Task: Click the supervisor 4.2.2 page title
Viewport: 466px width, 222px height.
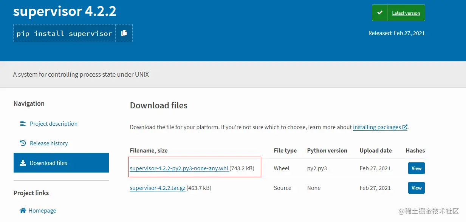Action: 65,11
